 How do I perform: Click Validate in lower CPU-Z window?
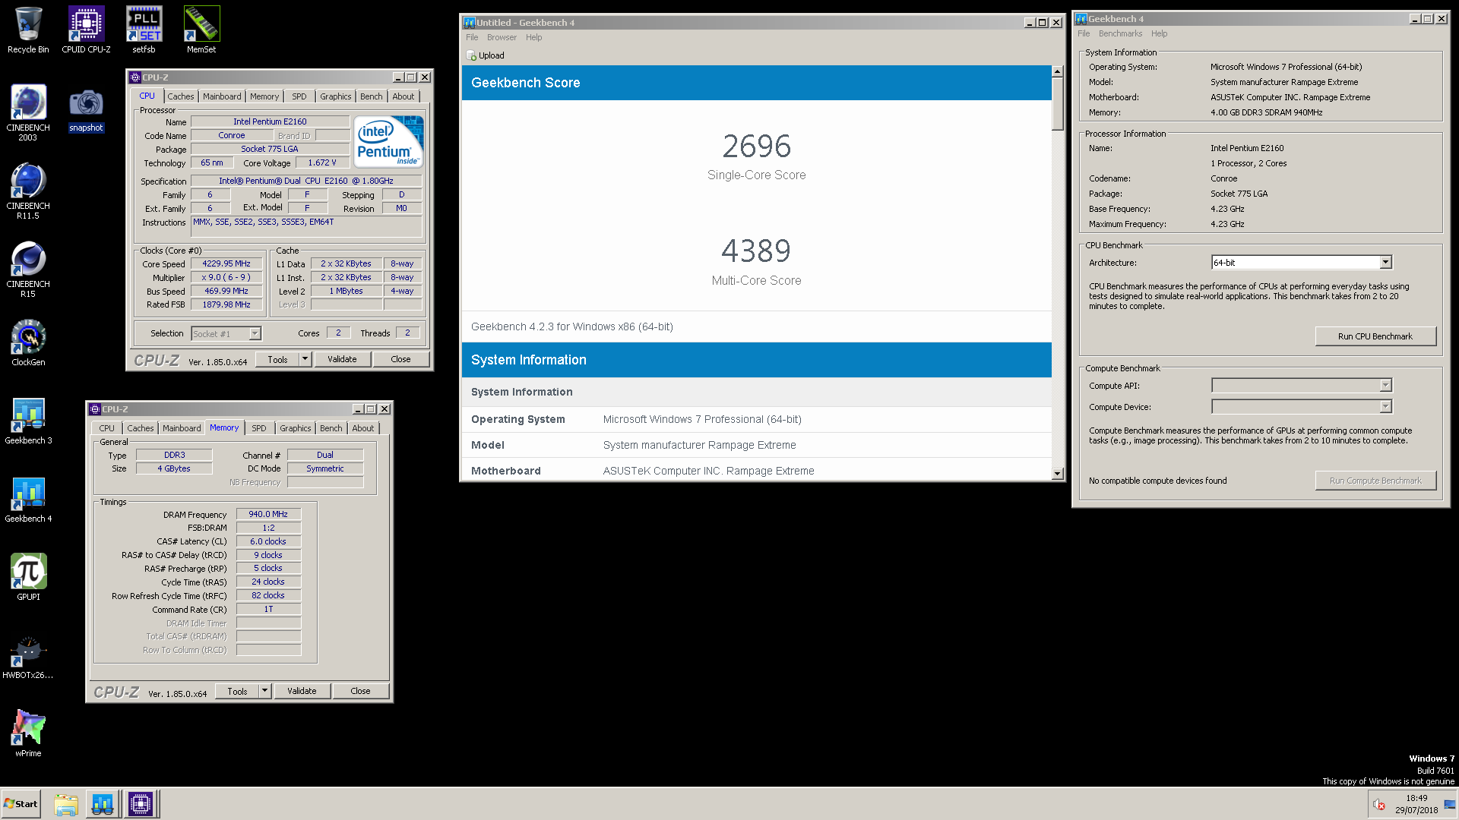tap(302, 691)
